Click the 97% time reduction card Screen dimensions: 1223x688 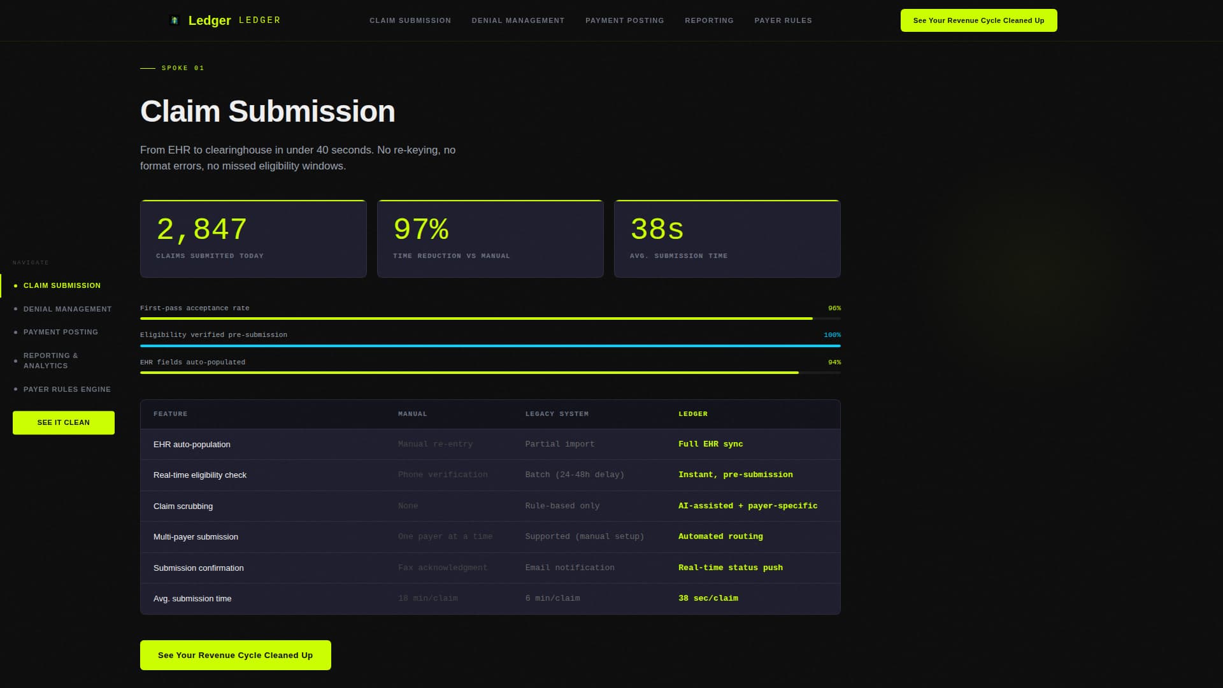pos(490,239)
